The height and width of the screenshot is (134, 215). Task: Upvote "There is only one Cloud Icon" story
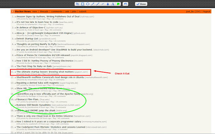[15, 116]
